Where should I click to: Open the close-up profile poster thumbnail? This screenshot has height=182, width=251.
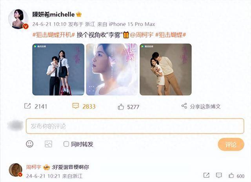pos(112,70)
